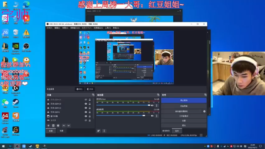Open Recycle Bin desktop icon
The height and width of the screenshot is (149, 265).
[16, 33]
